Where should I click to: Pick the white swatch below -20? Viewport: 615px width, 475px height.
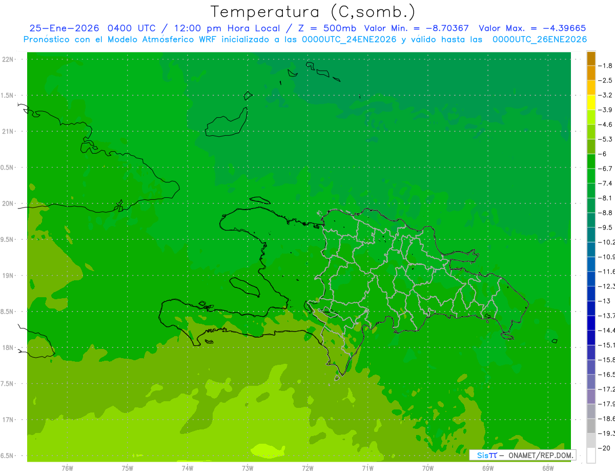click(591, 455)
